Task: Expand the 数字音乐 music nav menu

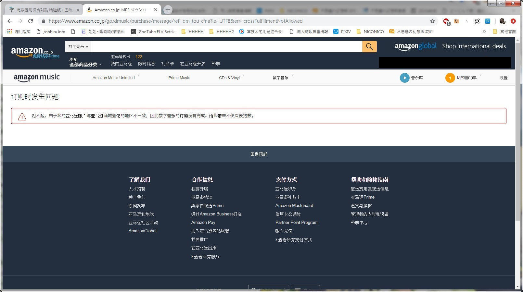Action: (283, 78)
